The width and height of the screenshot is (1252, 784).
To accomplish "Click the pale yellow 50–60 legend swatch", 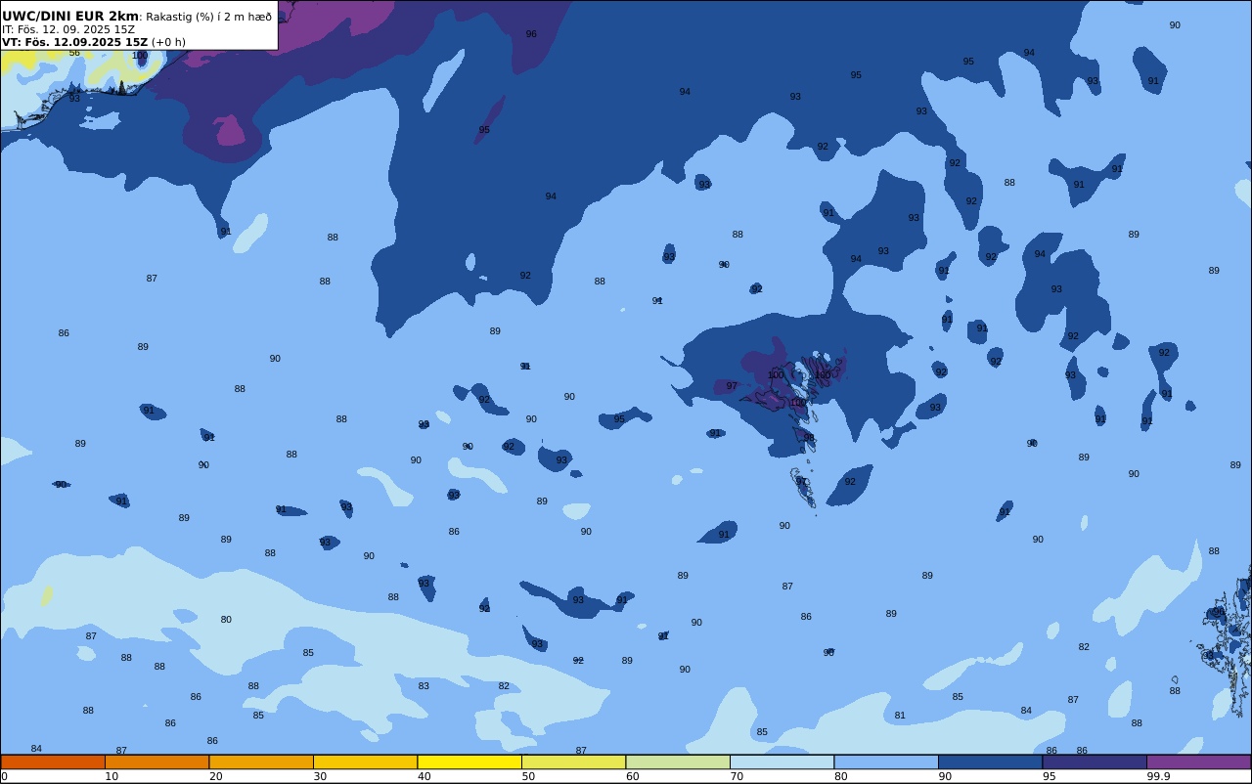I will (x=574, y=762).
